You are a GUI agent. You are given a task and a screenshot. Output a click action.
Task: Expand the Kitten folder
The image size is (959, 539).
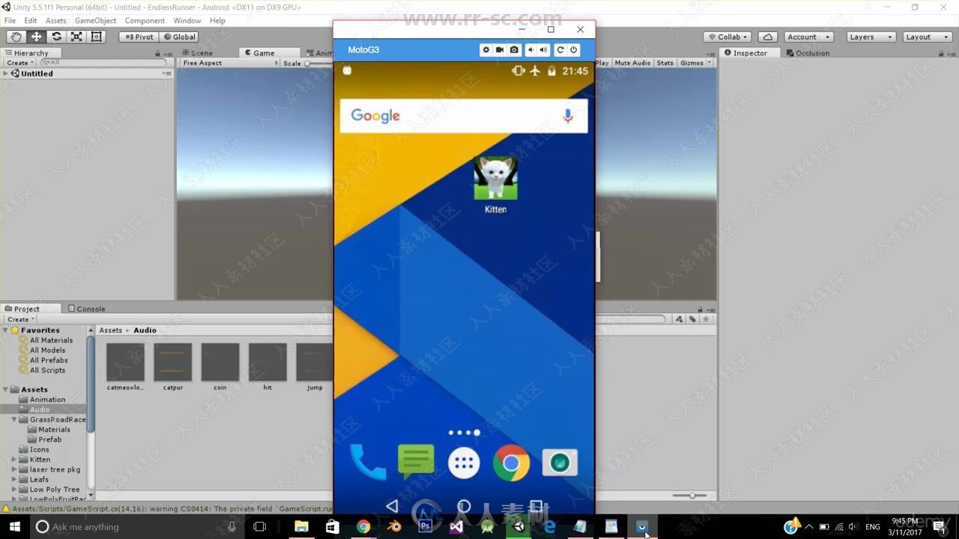click(x=14, y=460)
